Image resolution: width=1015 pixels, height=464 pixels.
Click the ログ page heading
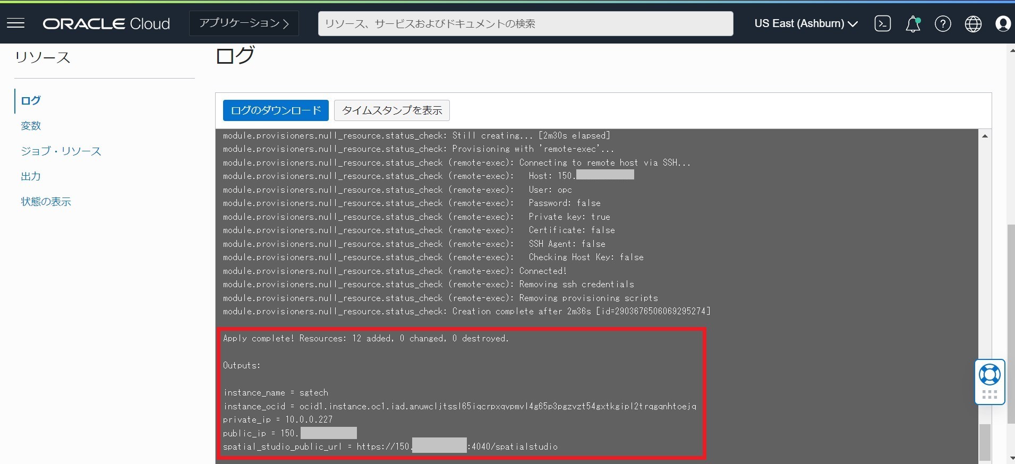tap(235, 55)
